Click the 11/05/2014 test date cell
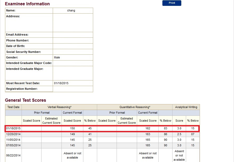Viewport: 234px width, 162px height. [x=13, y=140]
